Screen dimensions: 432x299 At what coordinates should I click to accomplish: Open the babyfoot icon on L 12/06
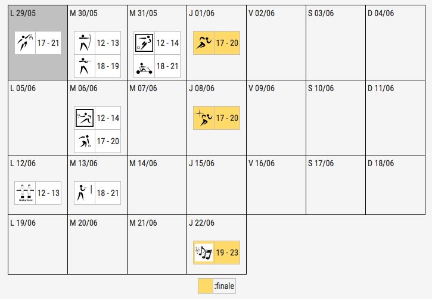(25, 193)
